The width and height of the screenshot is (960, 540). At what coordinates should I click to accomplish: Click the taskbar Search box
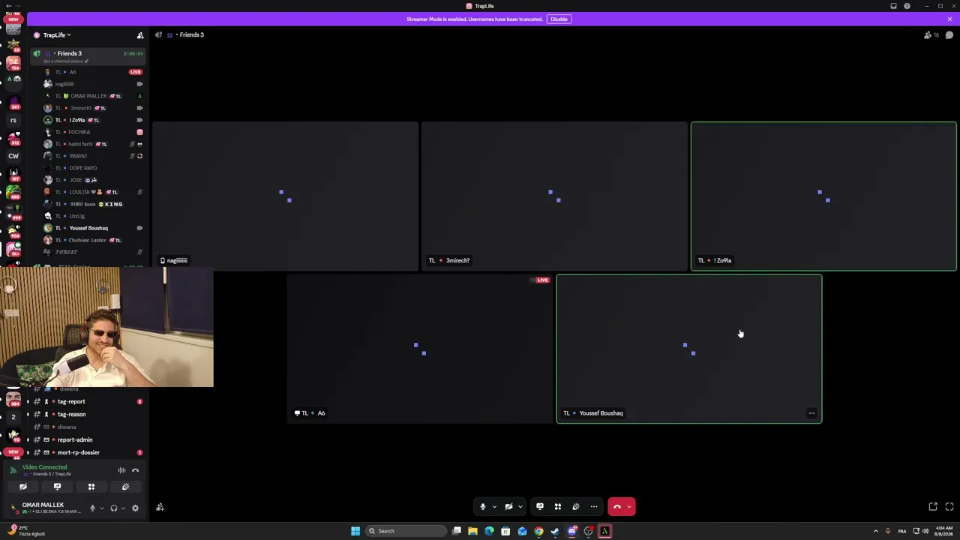coord(405,531)
